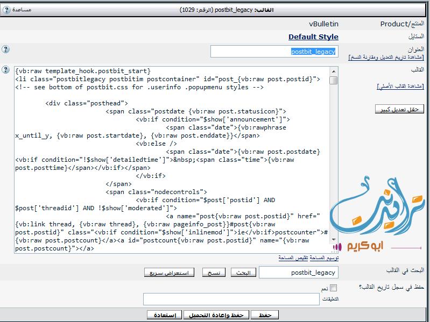Click the template header title 'postbit_legacy (1029)'
This screenshot has height=322, width=430.
(x=227, y=10)
